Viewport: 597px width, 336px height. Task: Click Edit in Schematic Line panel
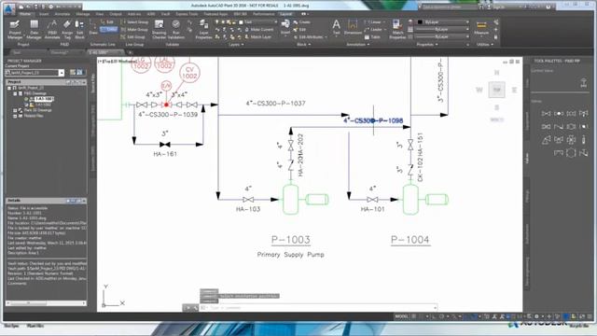tap(107, 22)
